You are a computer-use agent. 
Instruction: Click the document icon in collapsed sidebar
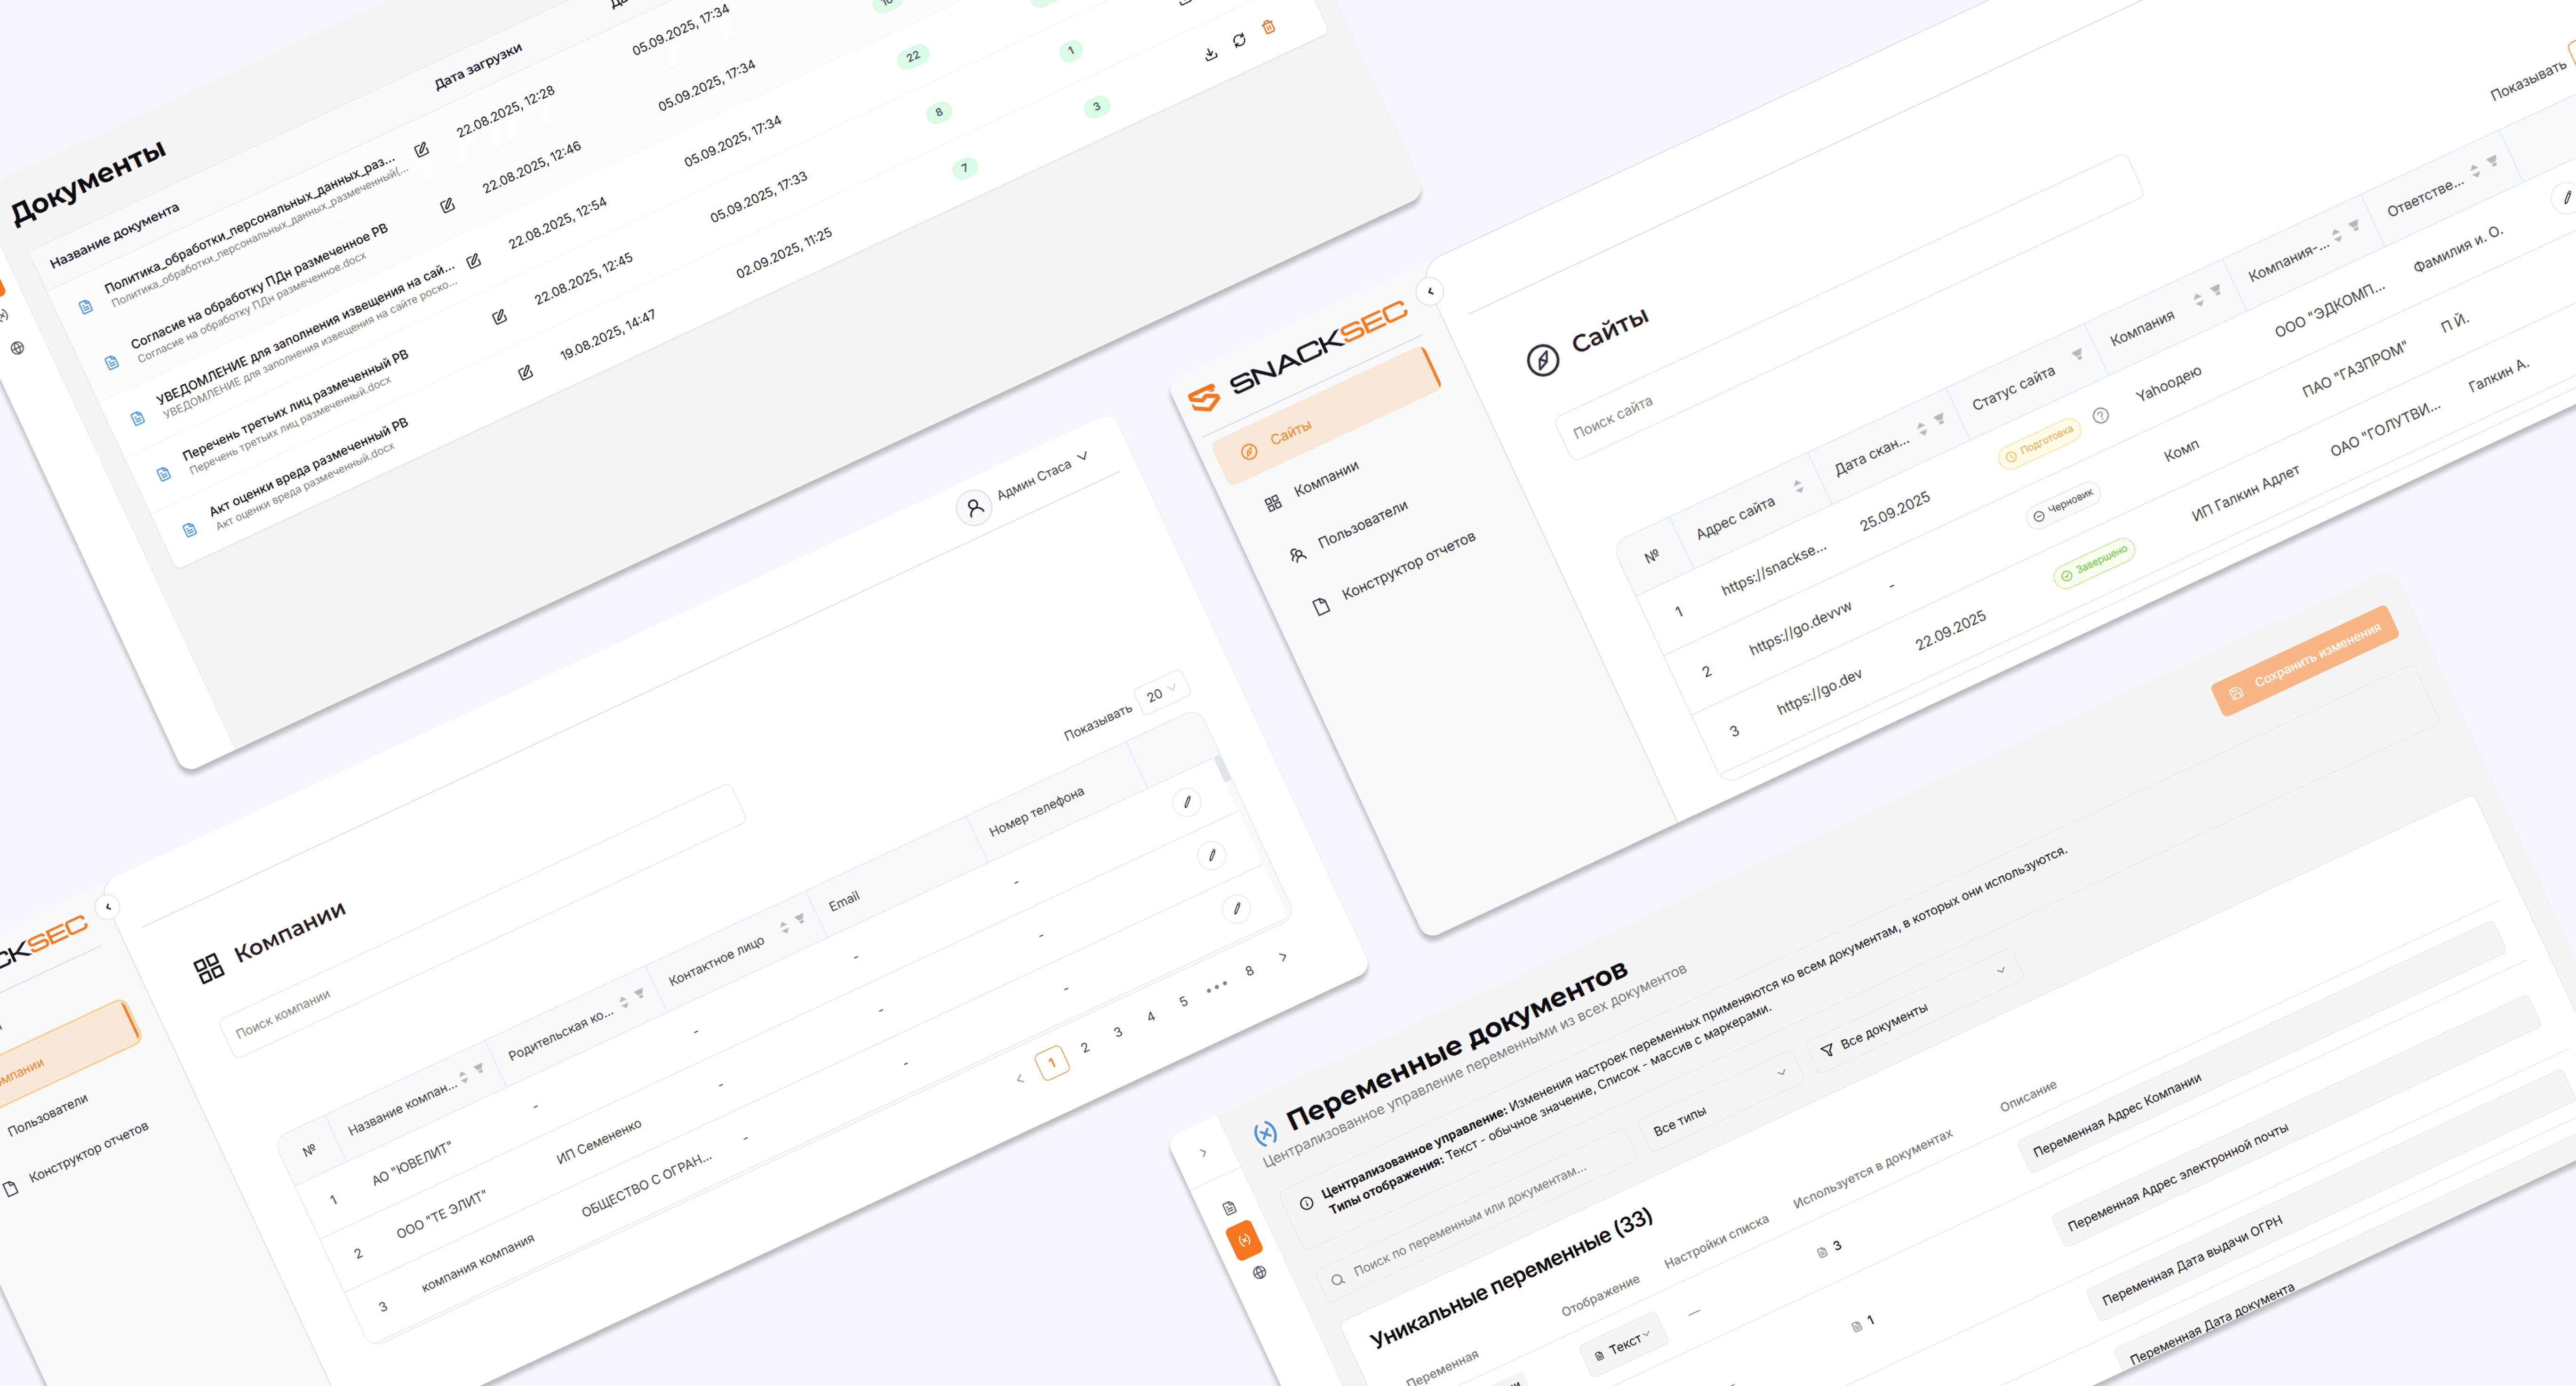coord(1229,1208)
